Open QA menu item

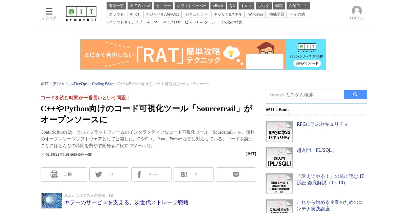pos(232,6)
